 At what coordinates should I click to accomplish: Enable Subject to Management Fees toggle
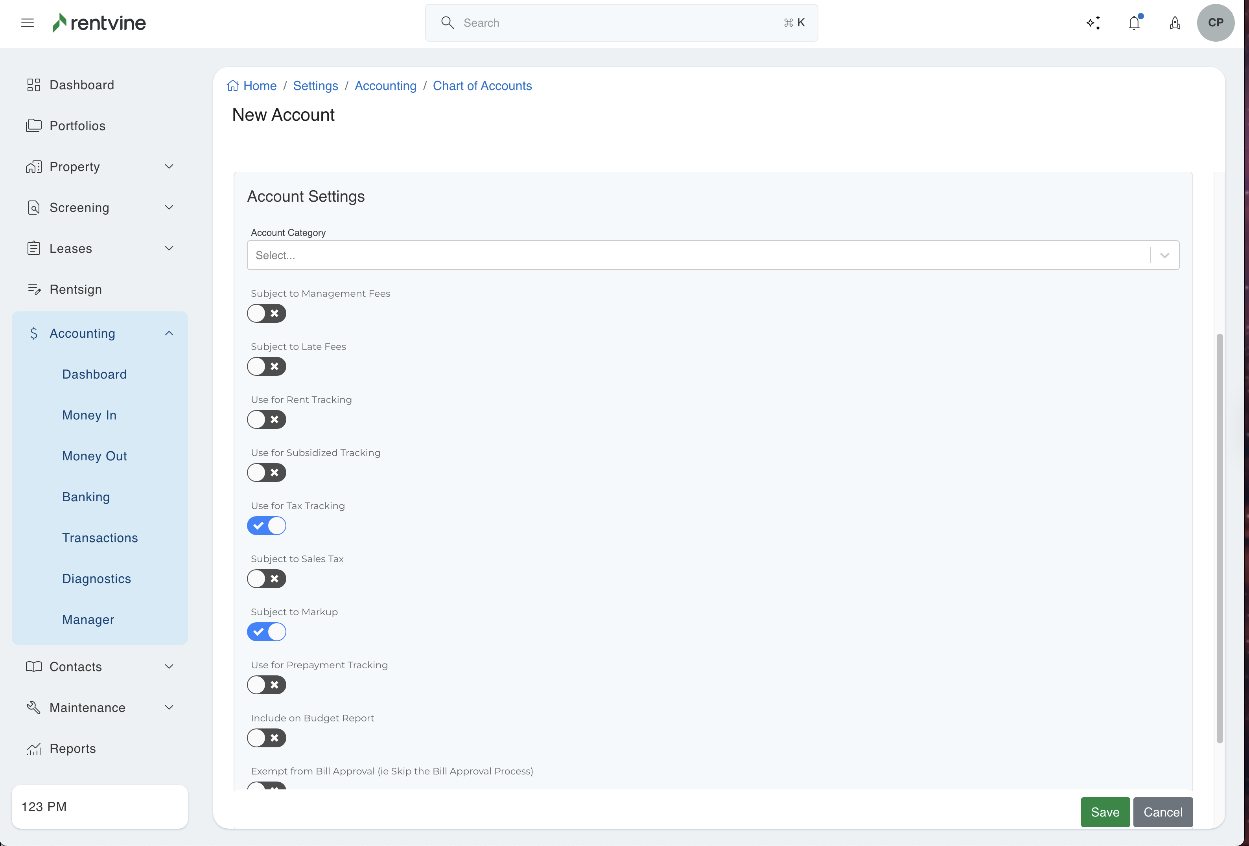(x=267, y=313)
